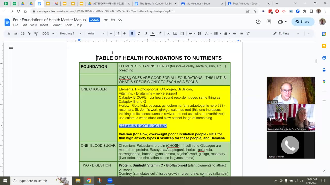This screenshot has height=185, width=330.
Task: Insert image using toolbar icon
Action: (182, 33)
